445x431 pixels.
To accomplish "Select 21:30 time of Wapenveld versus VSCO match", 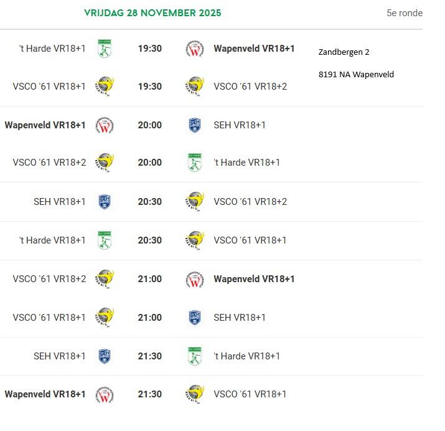I will 149,394.
